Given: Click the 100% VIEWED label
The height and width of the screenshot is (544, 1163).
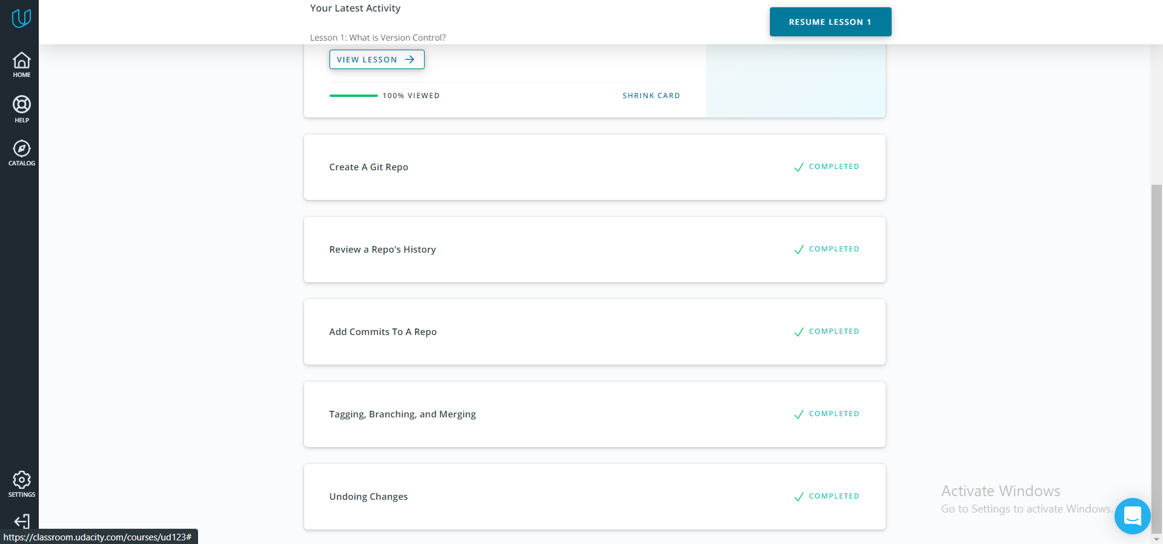Looking at the screenshot, I should [x=411, y=96].
